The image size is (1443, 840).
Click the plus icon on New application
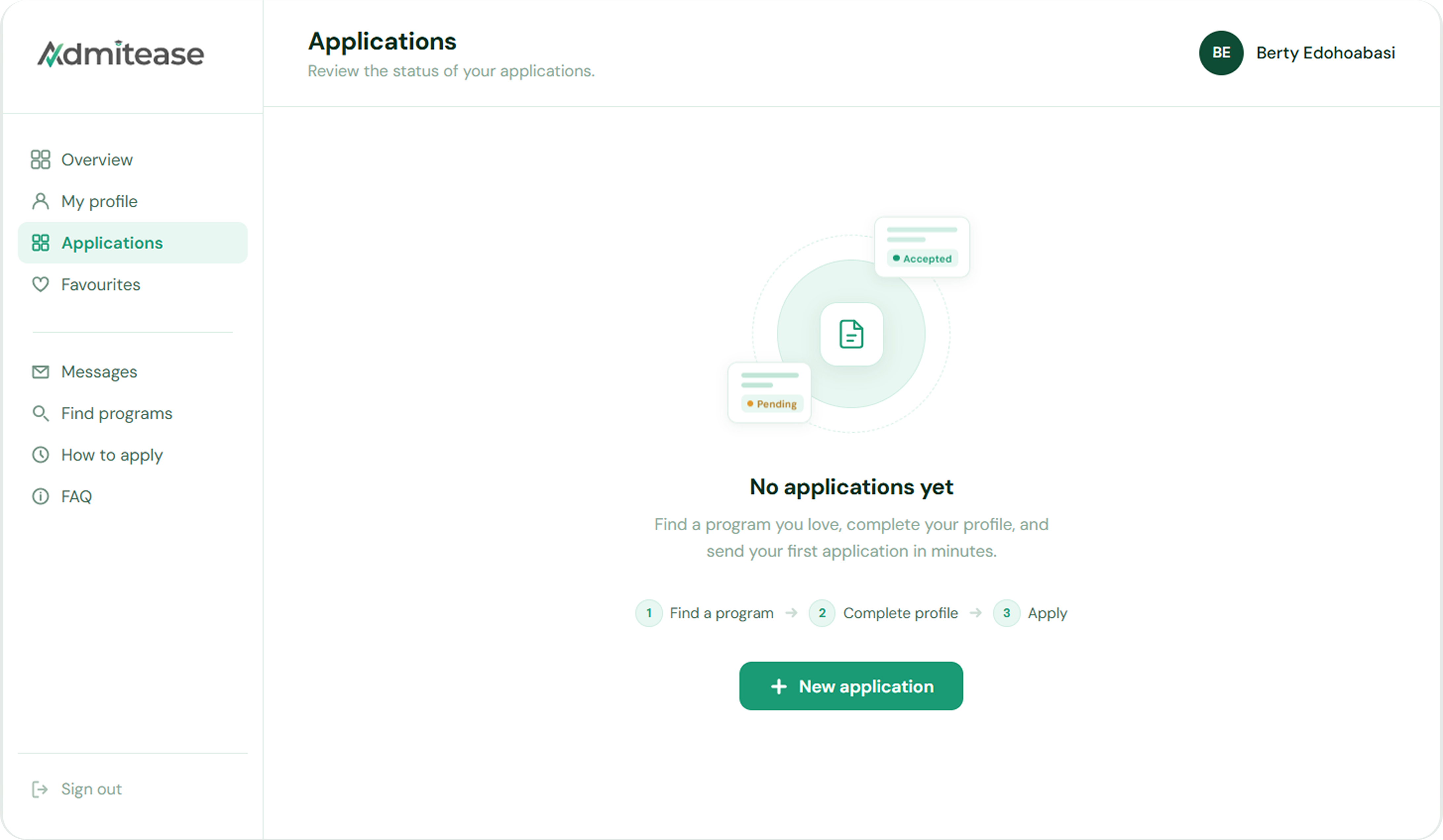pos(779,686)
